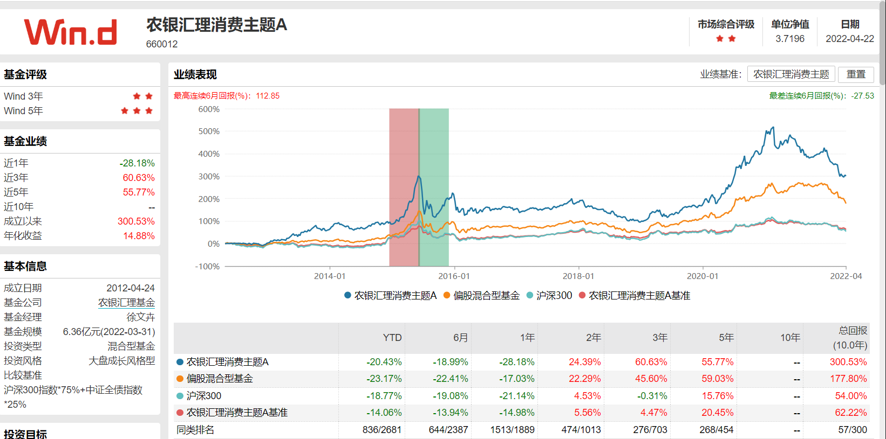The image size is (886, 439).
Task: Click the Wind 5-year star rating
Action: tap(137, 111)
